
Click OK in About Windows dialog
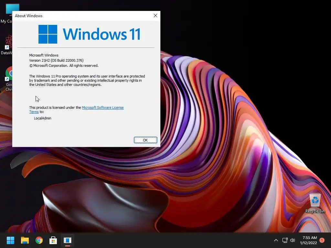coord(145,140)
